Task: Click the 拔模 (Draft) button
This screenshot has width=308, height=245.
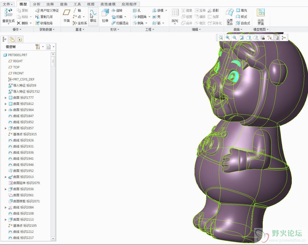Action: tap(158, 10)
